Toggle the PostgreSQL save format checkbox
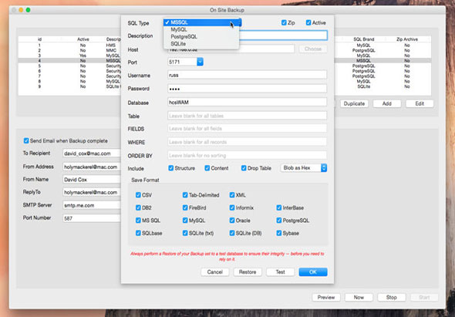The width and height of the screenshot is (455, 317). click(279, 221)
